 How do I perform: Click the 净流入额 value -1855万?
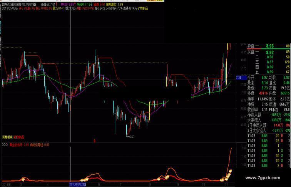276,115
